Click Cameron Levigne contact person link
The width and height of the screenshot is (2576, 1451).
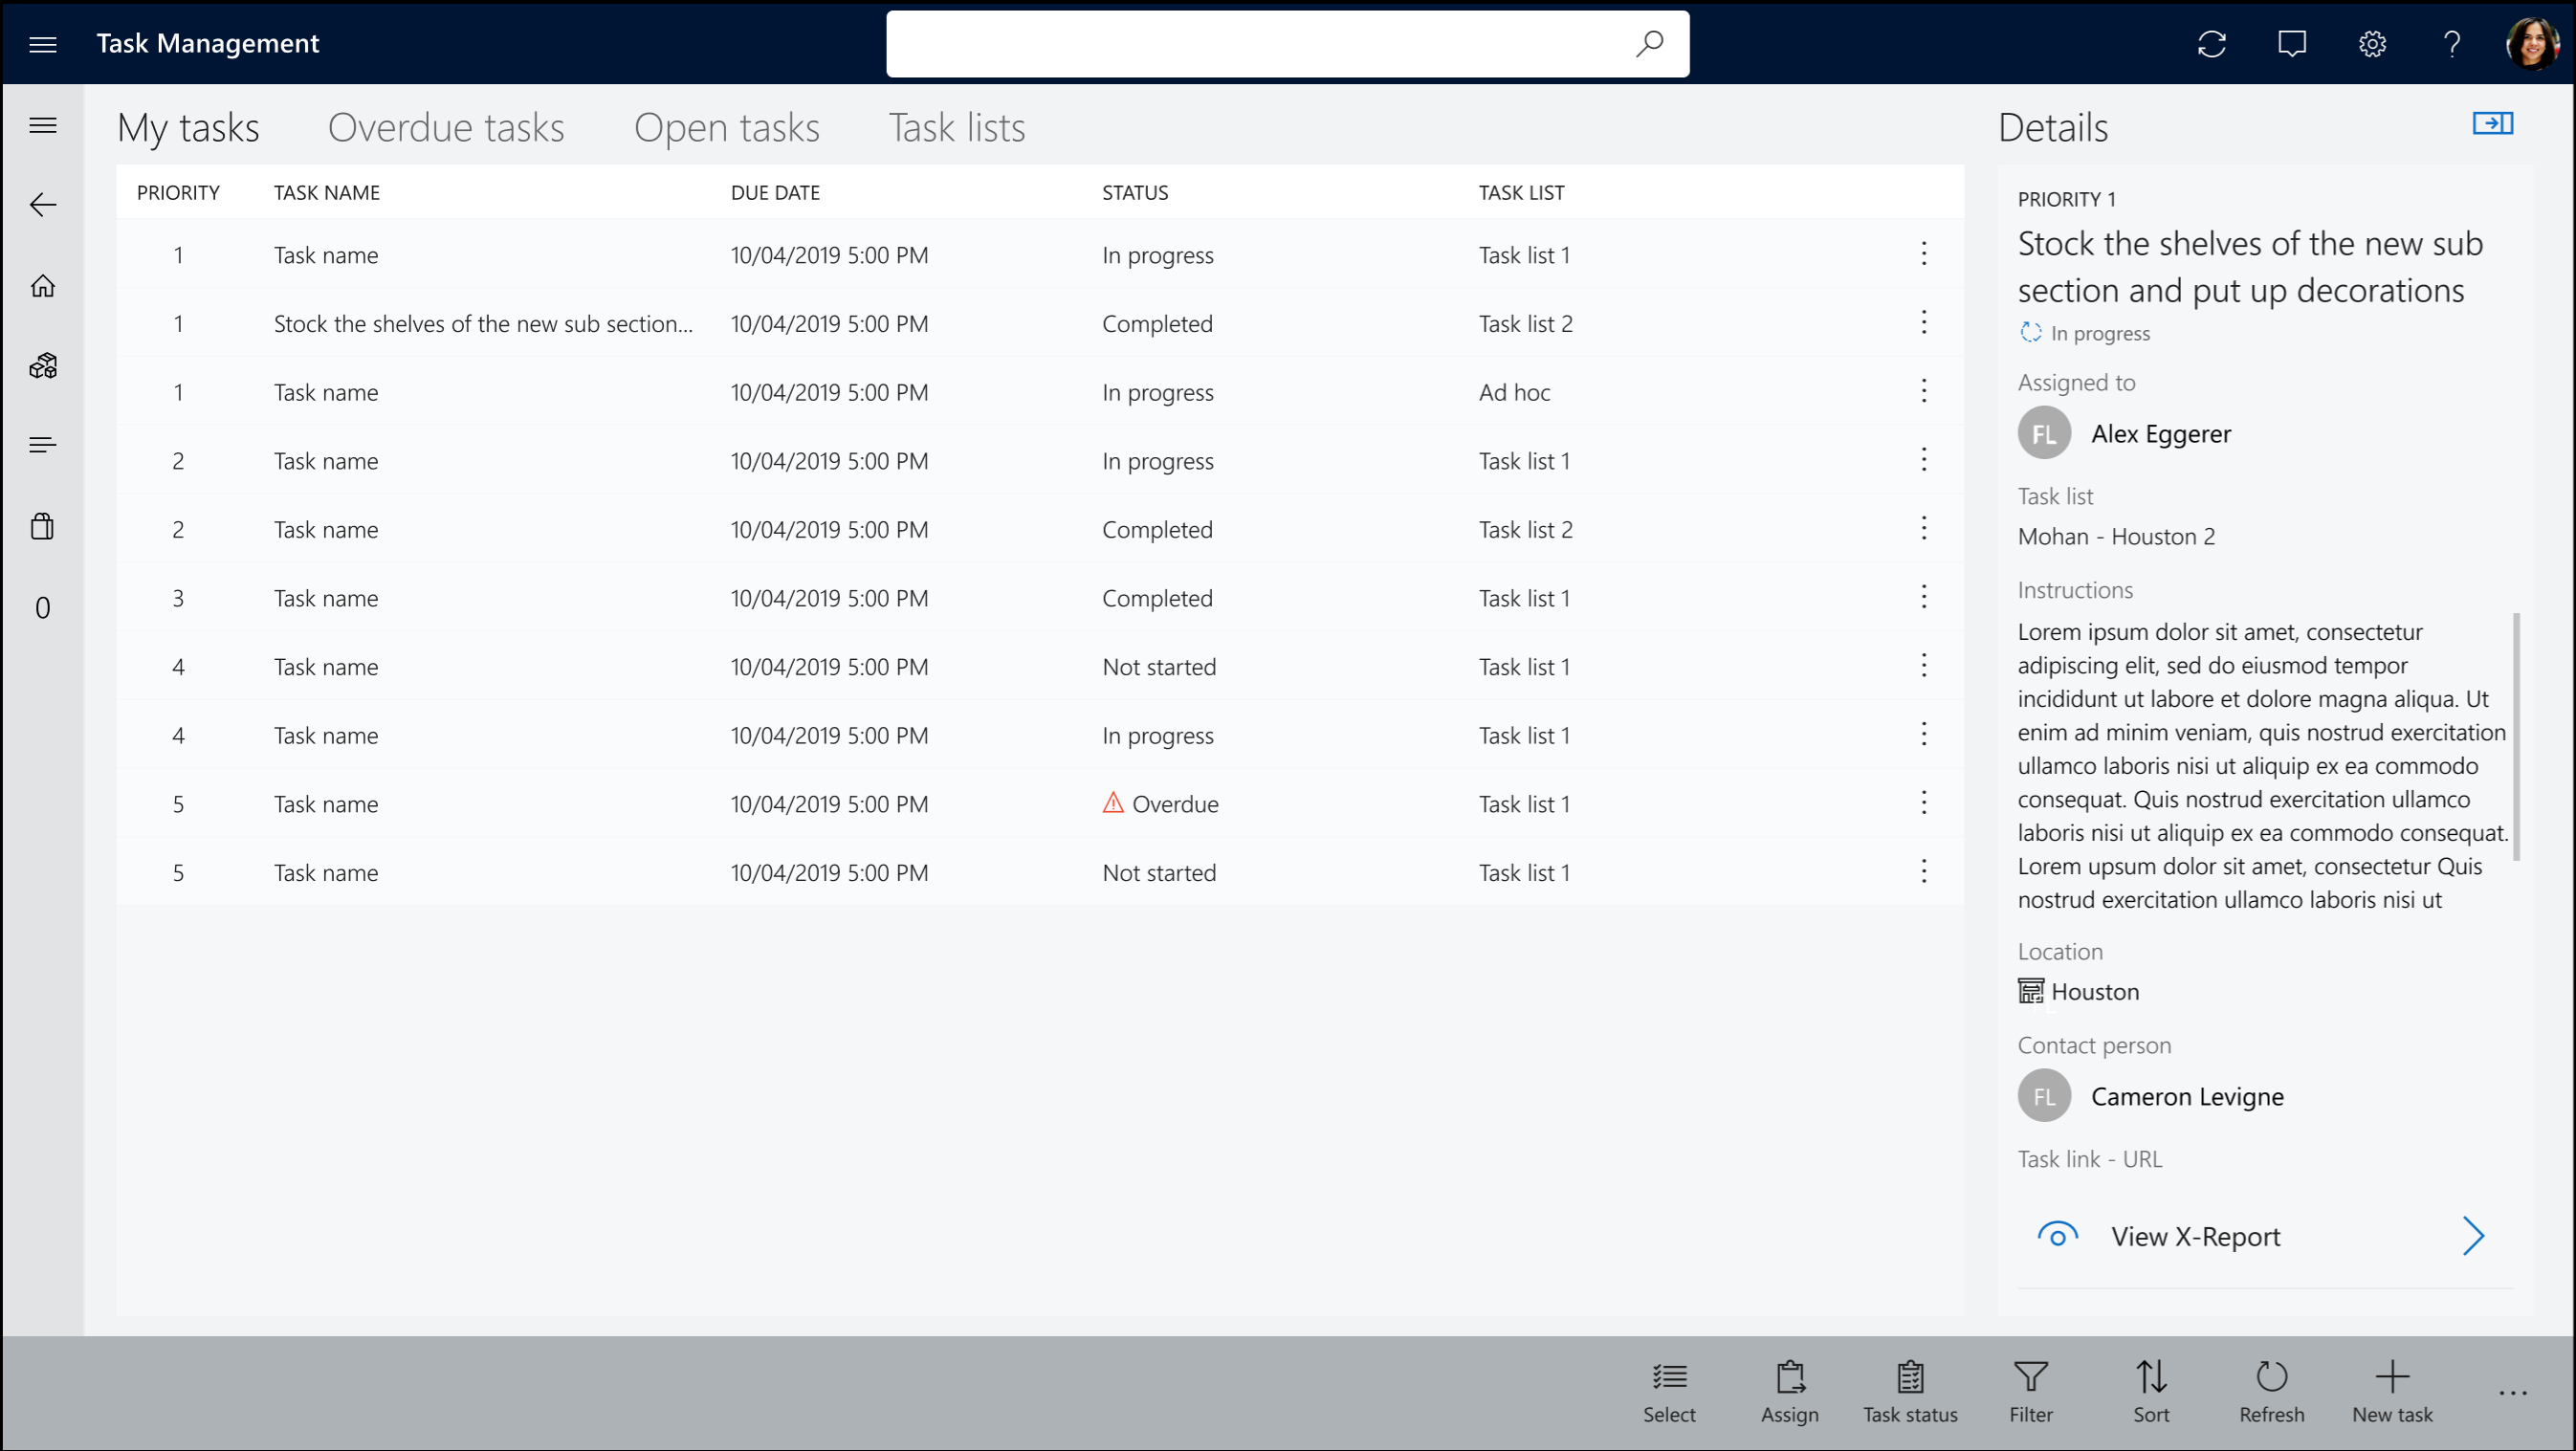click(x=2187, y=1097)
